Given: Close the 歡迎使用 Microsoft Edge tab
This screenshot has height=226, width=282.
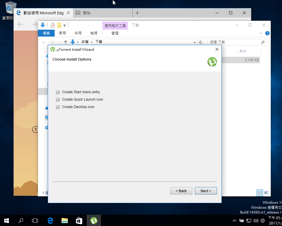Looking at the screenshot, I should tap(68, 13).
